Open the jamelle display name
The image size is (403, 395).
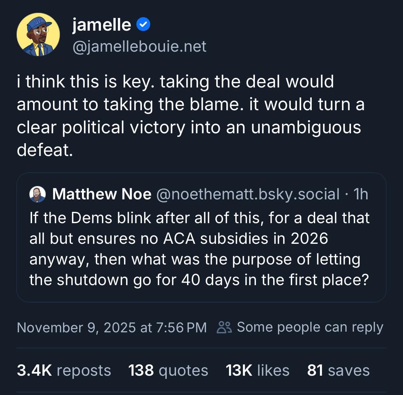click(x=102, y=25)
